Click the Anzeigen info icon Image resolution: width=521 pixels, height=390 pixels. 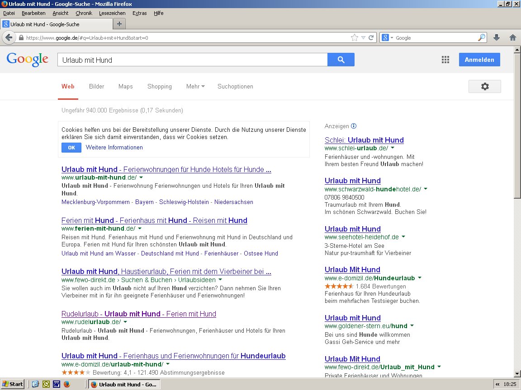click(x=354, y=126)
